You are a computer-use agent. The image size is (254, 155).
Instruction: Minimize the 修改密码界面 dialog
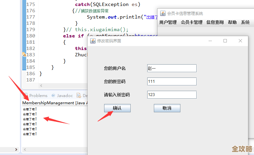click(210, 41)
